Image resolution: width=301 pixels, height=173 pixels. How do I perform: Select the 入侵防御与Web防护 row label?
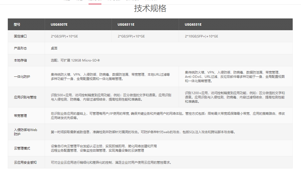point(25,132)
